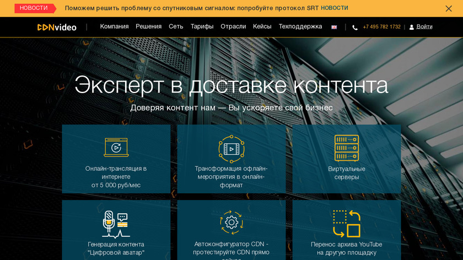Click the user profile icon beside Войти

tap(411, 27)
